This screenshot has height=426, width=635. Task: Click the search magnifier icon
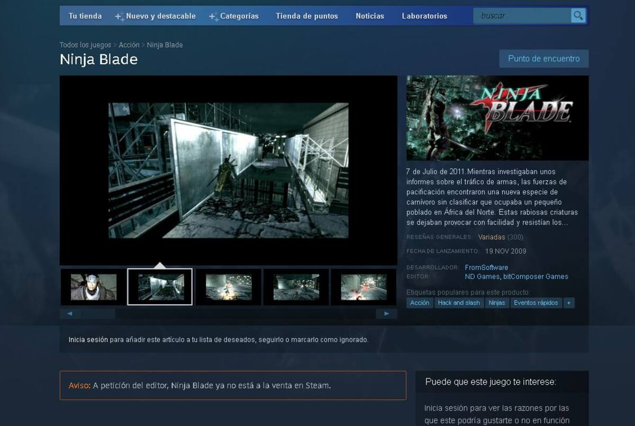(x=578, y=16)
